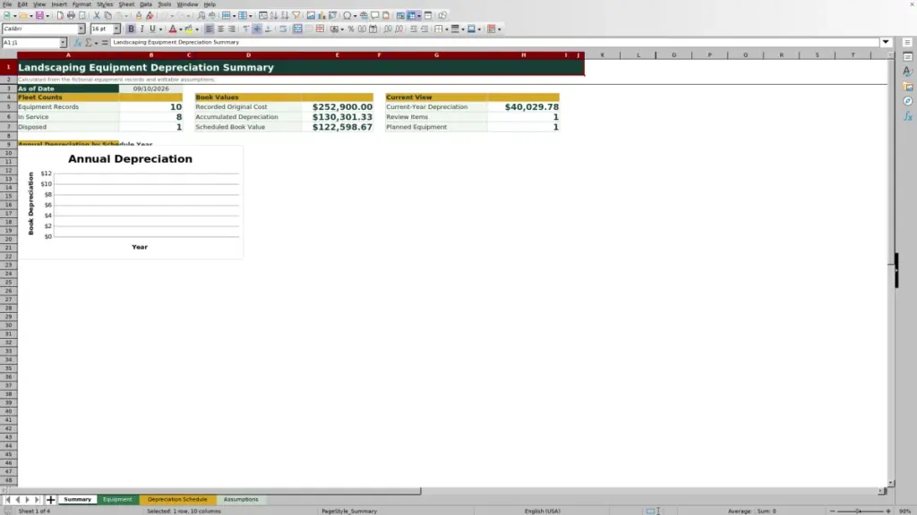This screenshot has height=515, width=917.
Task: Select row 25 header
Action: pos(8,283)
